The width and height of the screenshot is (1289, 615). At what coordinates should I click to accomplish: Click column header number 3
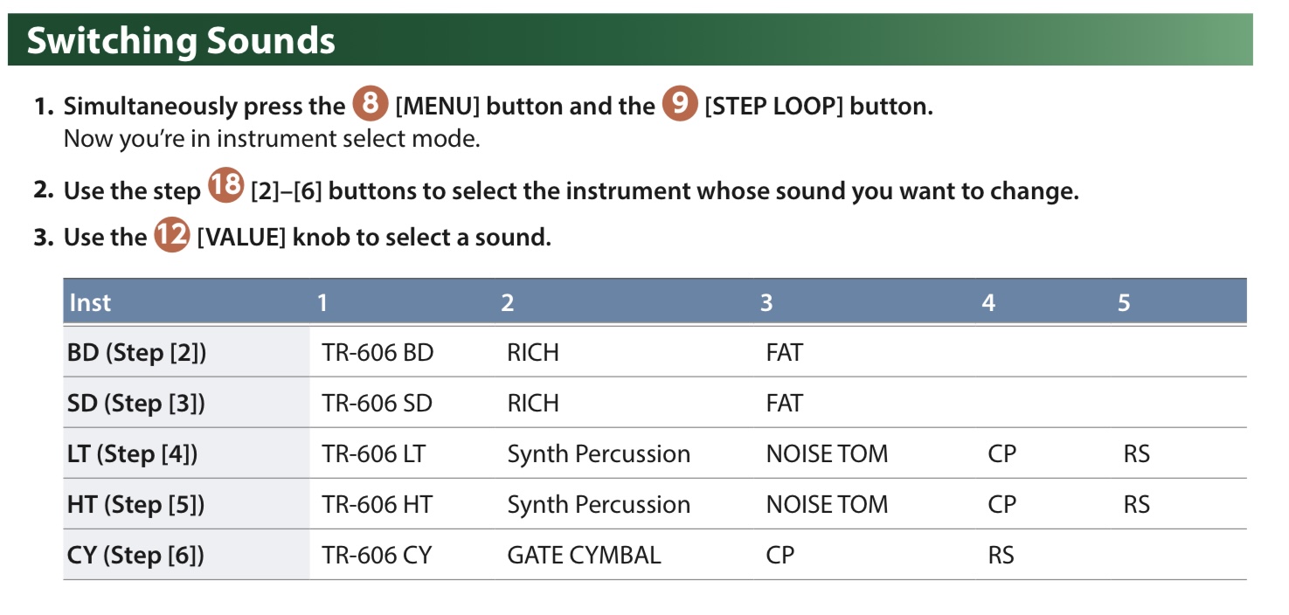pos(766,302)
